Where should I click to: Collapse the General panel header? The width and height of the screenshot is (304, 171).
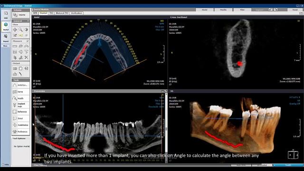(x=20, y=21)
